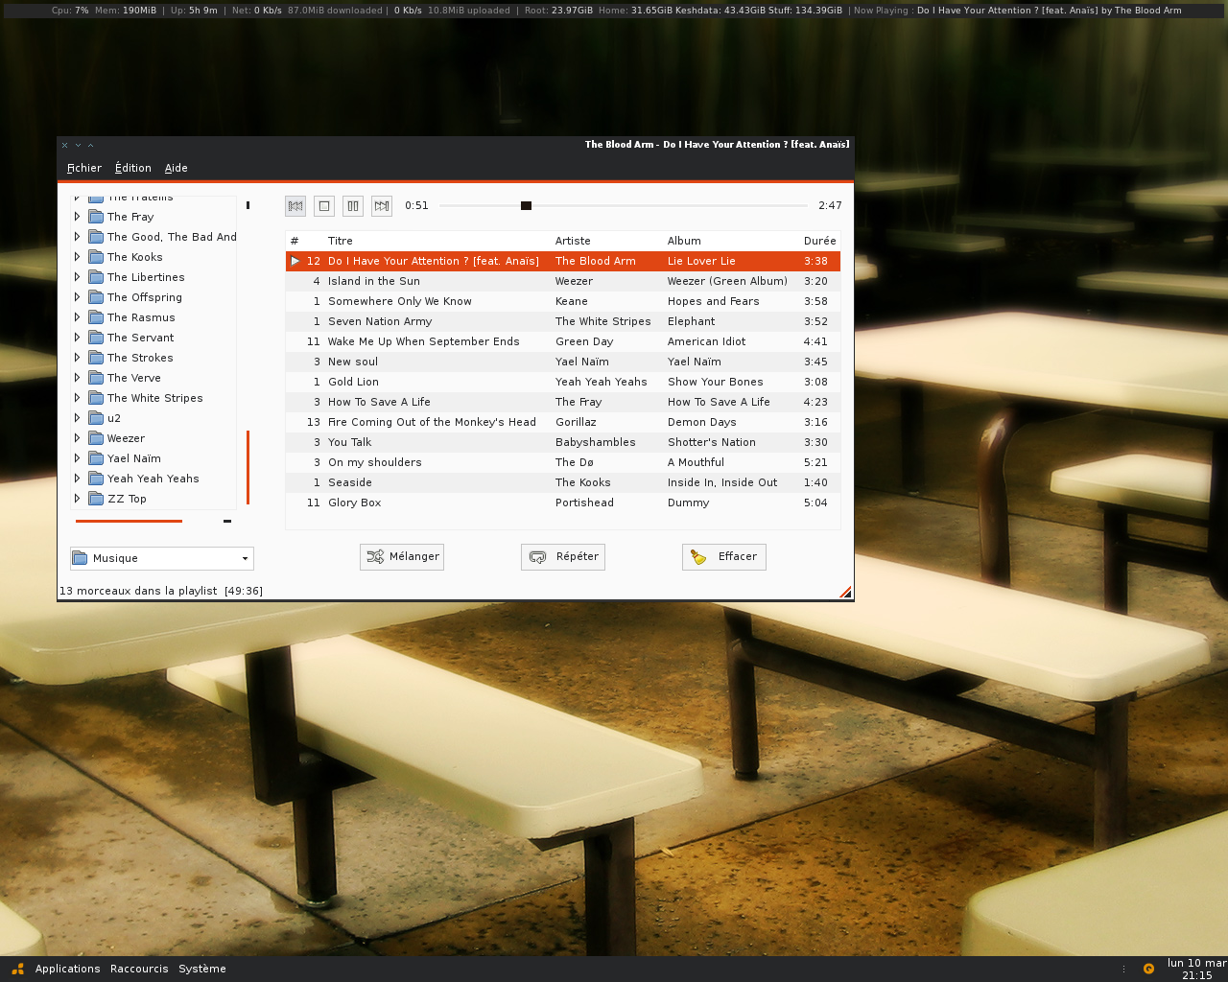
Task: Click the shuffle icon on Mélanger
Action: 375,557
